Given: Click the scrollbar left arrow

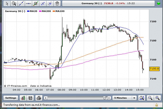Looking at the screenshot, I should (x=46, y=98).
